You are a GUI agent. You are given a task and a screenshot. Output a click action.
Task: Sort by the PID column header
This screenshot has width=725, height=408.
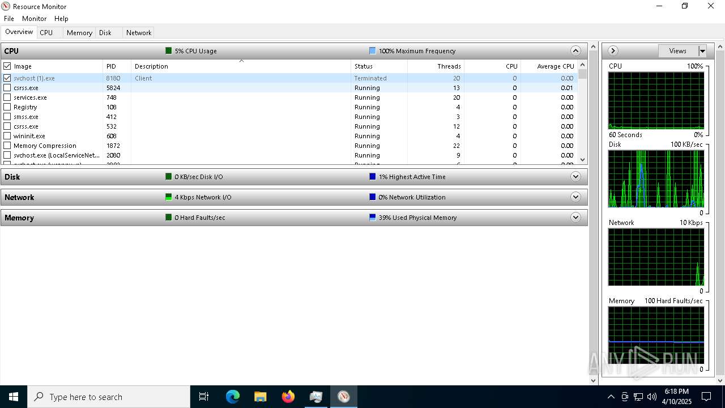coord(117,66)
